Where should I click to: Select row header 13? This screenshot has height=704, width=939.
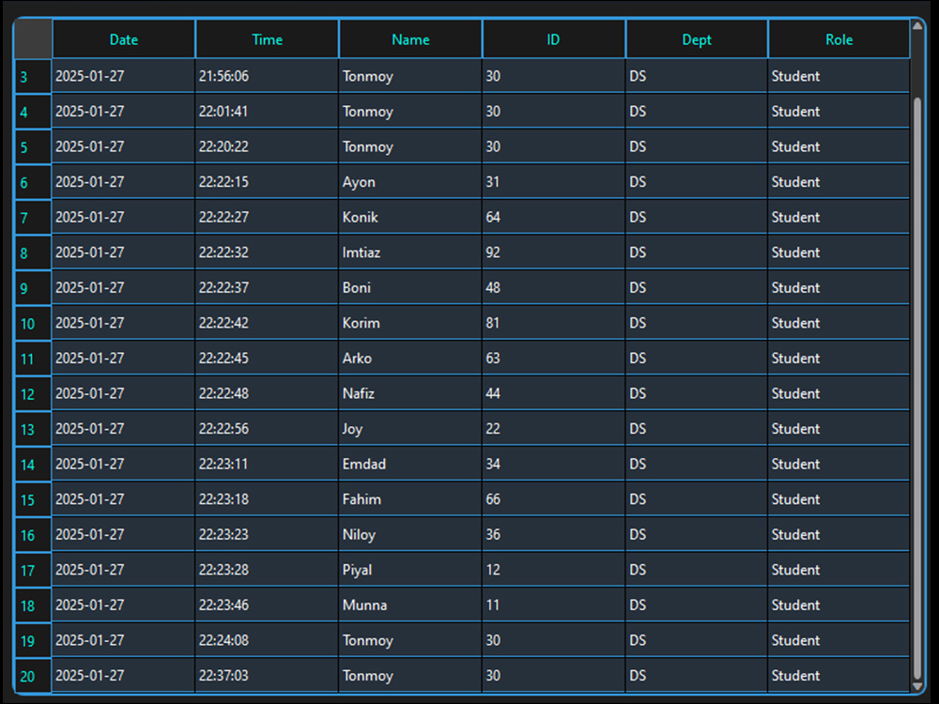[x=33, y=430]
